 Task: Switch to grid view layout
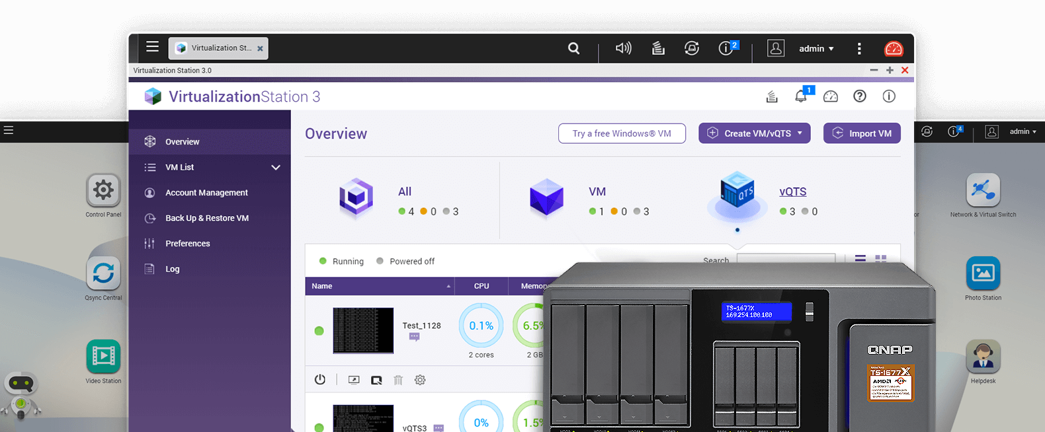(x=881, y=260)
